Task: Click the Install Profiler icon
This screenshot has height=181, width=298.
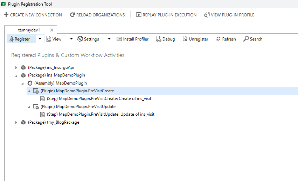Action: coord(119,39)
